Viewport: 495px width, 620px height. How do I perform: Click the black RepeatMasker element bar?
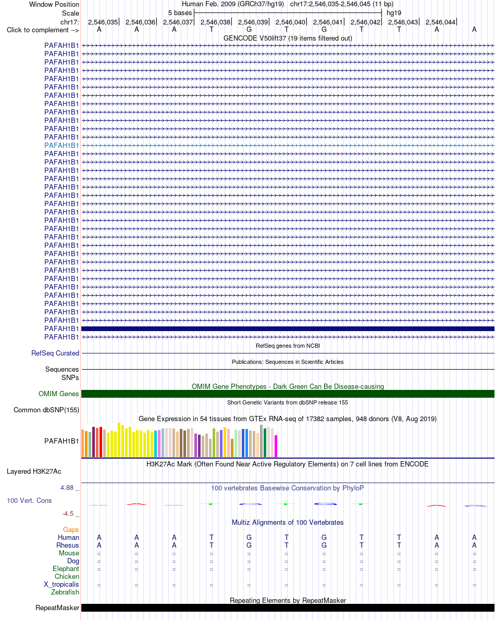click(x=288, y=608)
